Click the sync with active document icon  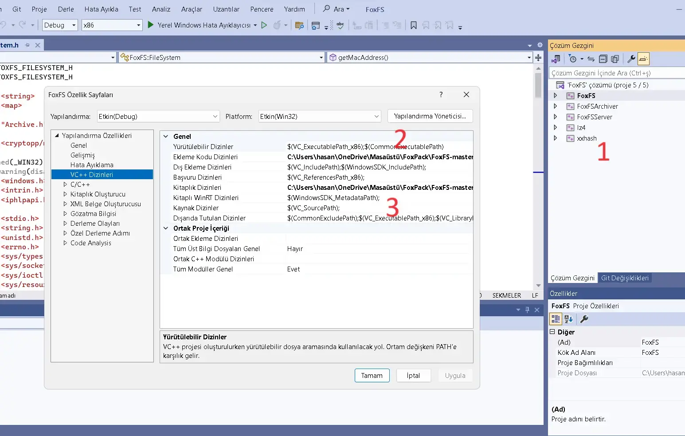point(591,59)
